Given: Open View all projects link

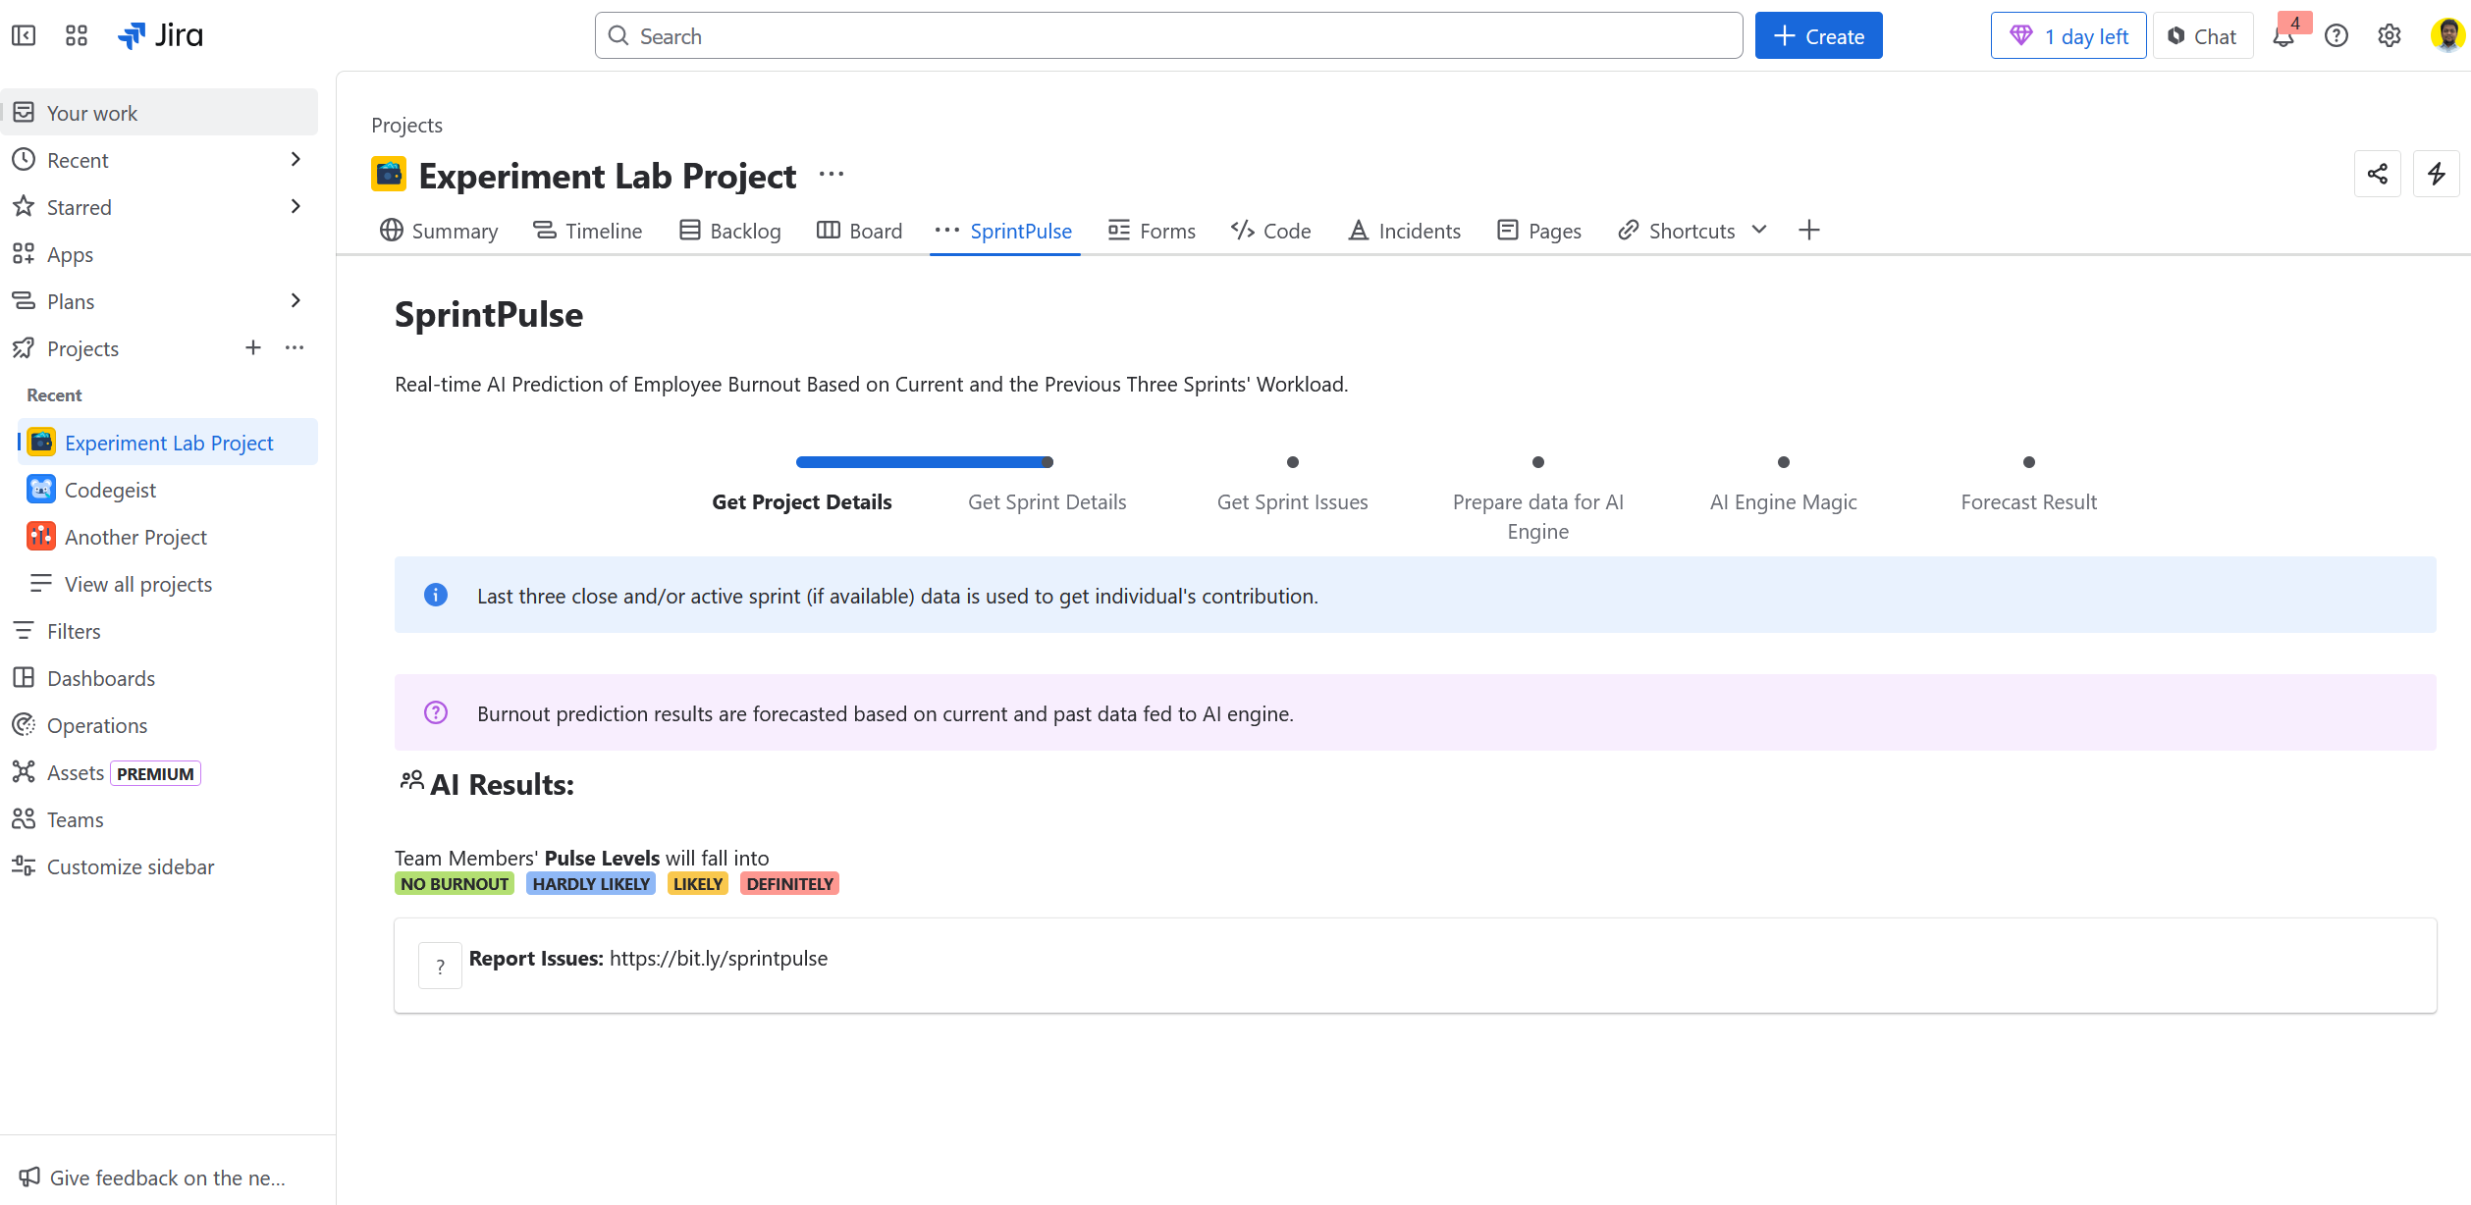Looking at the screenshot, I should (x=138, y=584).
